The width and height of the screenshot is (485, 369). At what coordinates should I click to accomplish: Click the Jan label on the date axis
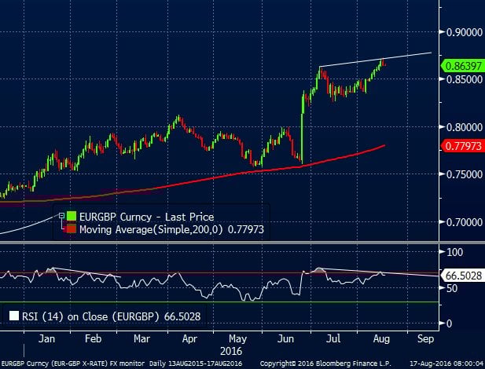[x=46, y=338]
